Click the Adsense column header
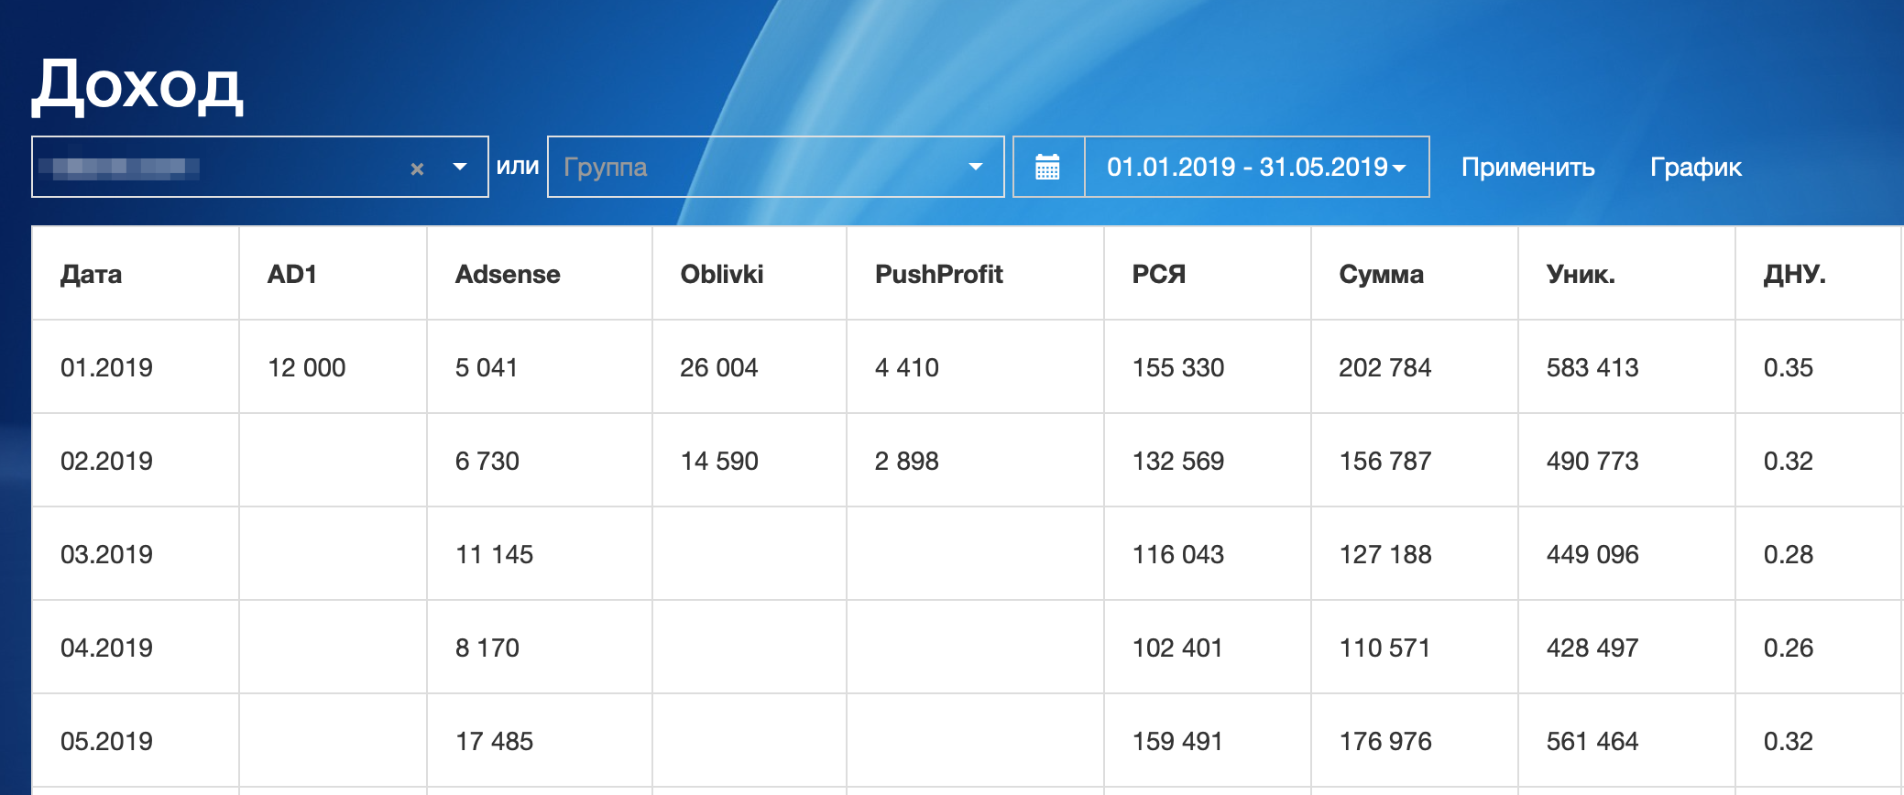The image size is (1904, 795). click(x=508, y=274)
